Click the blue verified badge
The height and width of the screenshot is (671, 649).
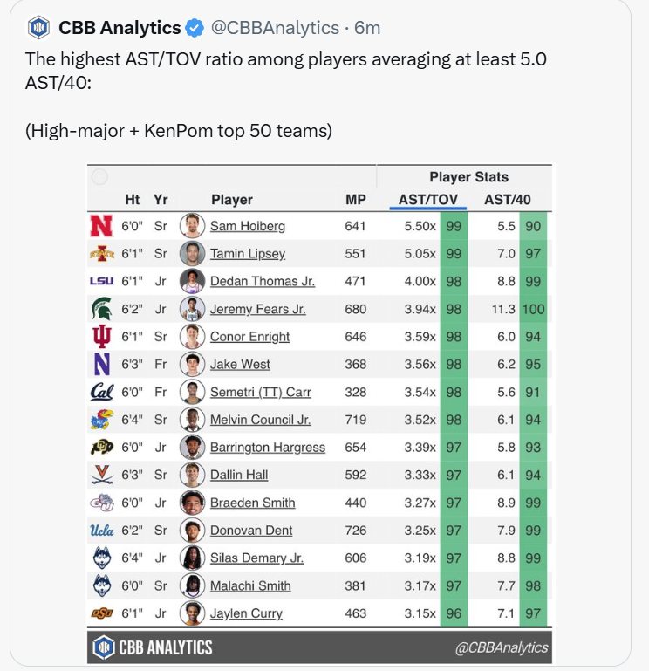[195, 28]
